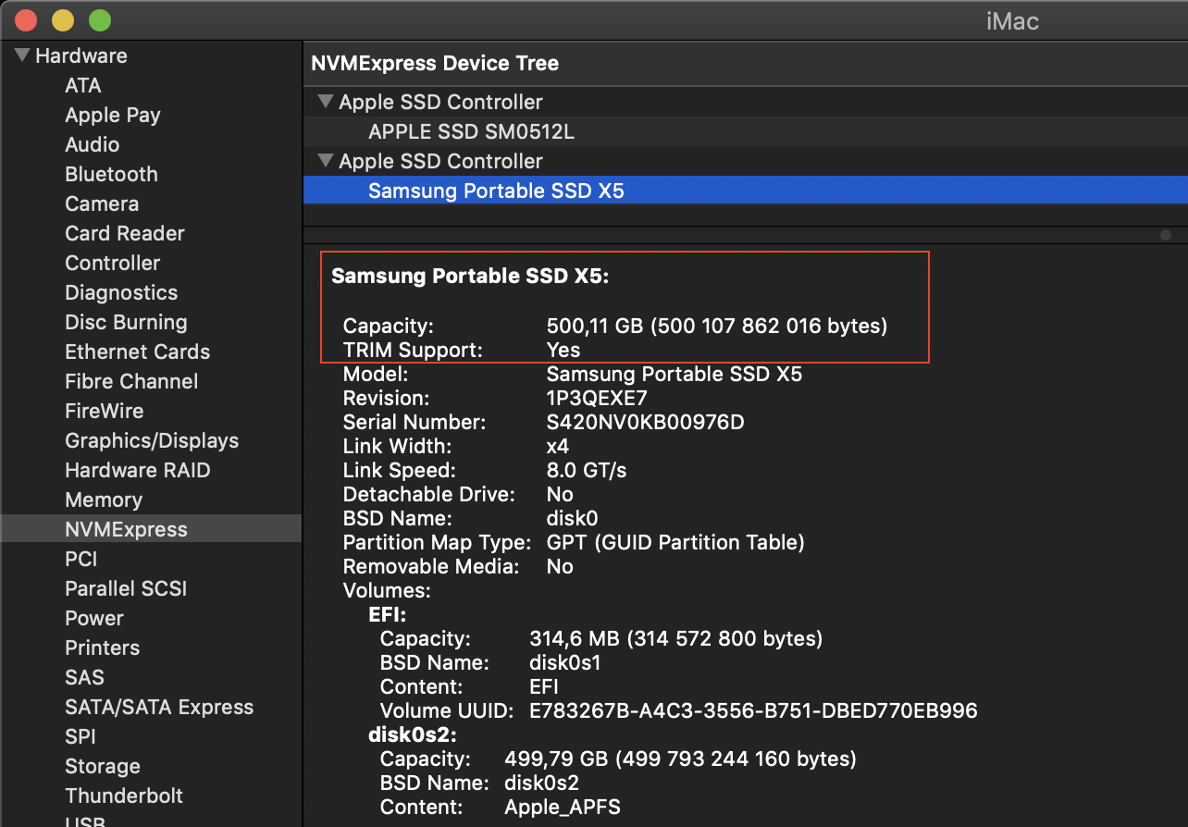Screen dimensions: 1188x827
Task: Click the Link Width value x4
Action: [558, 446]
